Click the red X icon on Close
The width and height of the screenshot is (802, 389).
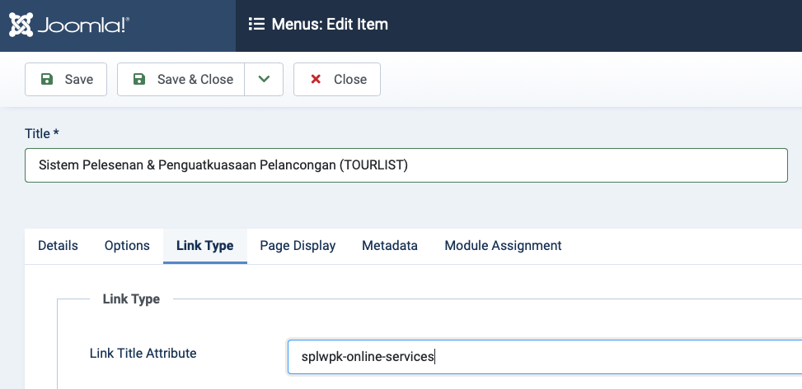(316, 80)
